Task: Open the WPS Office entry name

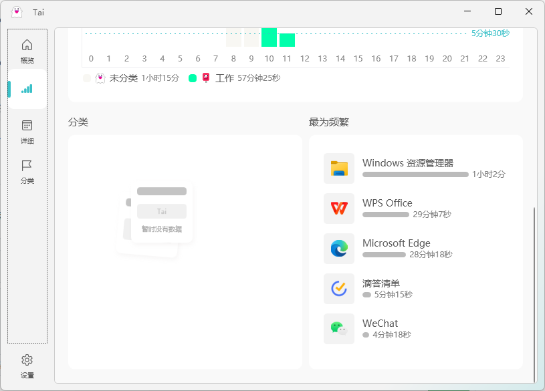Action: [387, 203]
